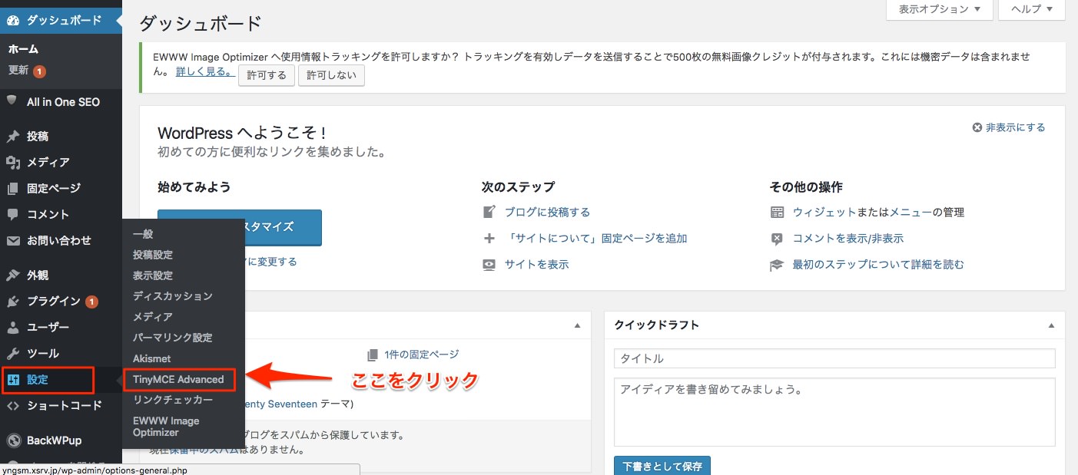Click the comment bubble icon next to コメント
This screenshot has width=1078, height=475.
click(x=12, y=215)
